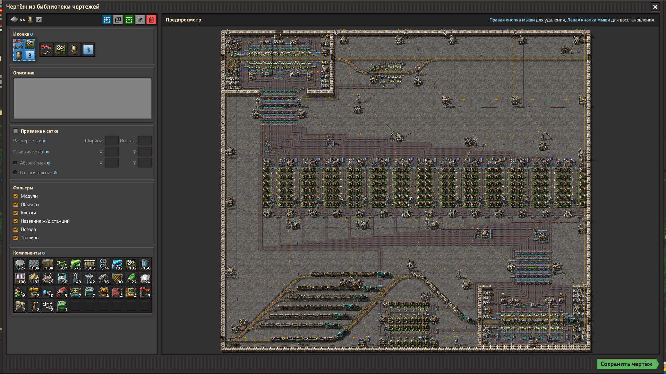Click the 75 component icon

(x=48, y=278)
